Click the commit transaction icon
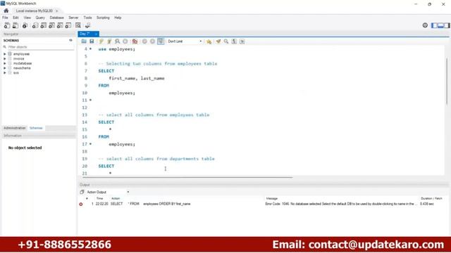The height and width of the screenshot is (253, 451). [144, 41]
